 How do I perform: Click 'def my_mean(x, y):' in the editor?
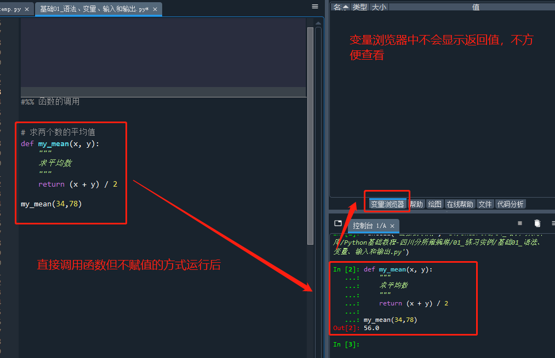click(x=60, y=144)
